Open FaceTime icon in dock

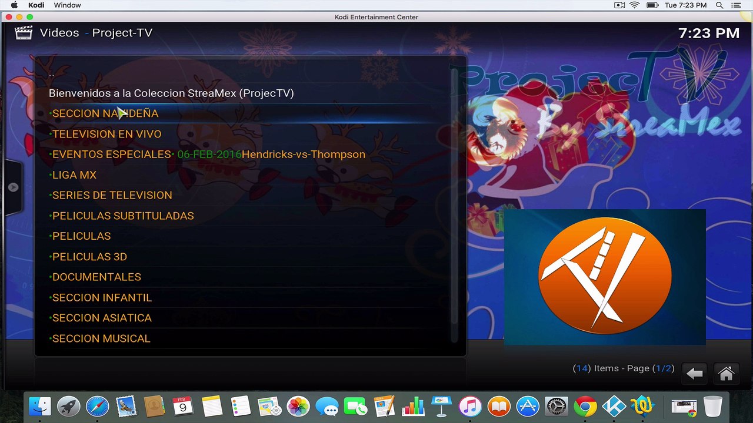tap(355, 406)
